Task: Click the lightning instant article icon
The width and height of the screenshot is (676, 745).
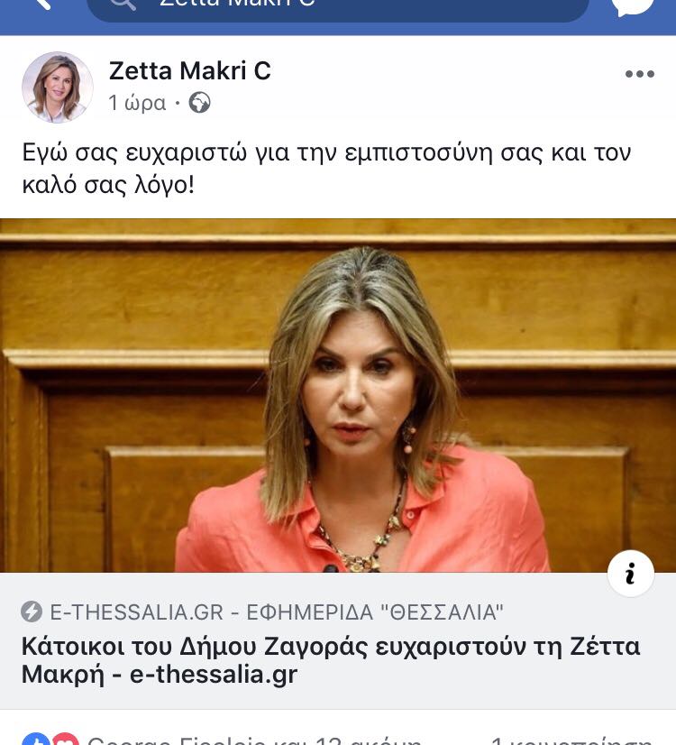Action: 32,612
